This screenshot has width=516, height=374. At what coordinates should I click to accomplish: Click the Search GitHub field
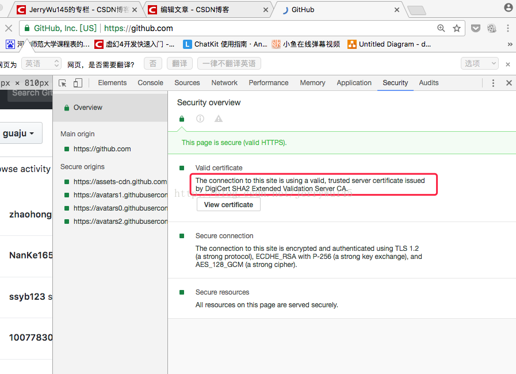[x=30, y=93]
